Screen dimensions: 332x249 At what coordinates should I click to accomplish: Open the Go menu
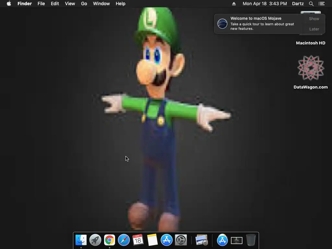pyautogui.click(x=84, y=4)
